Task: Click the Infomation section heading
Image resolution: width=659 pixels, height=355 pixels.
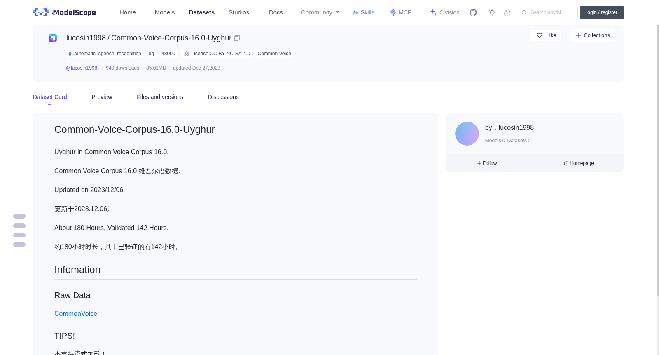Action: coord(77,270)
